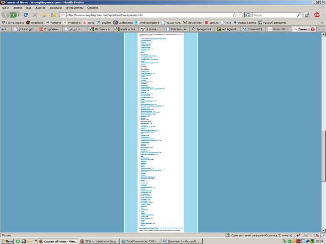Open the Закладки menu
Screen dimensions: 326x244
coord(56,8)
